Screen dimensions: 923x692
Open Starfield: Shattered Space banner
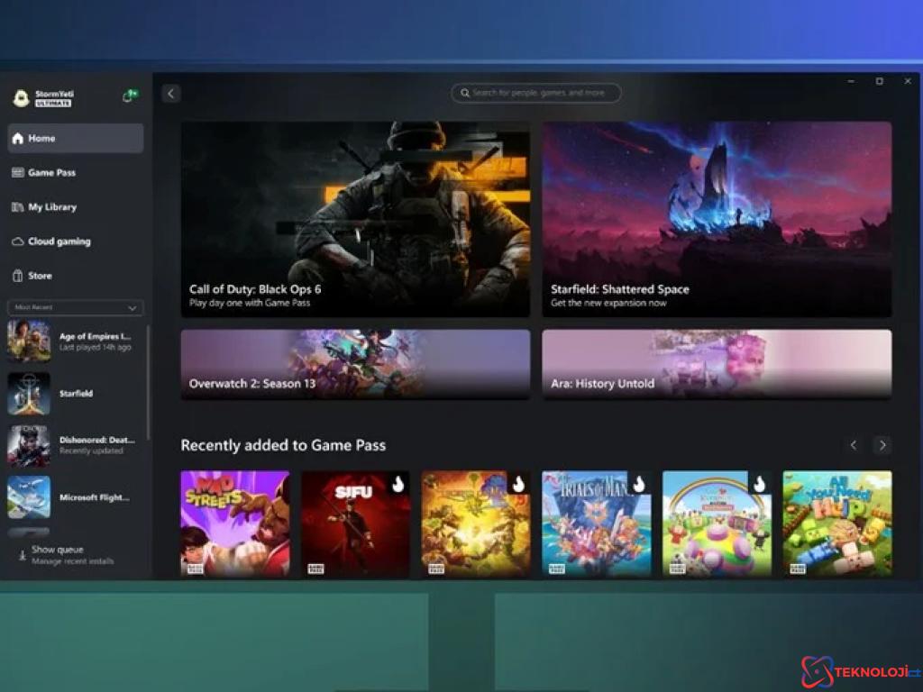point(717,219)
